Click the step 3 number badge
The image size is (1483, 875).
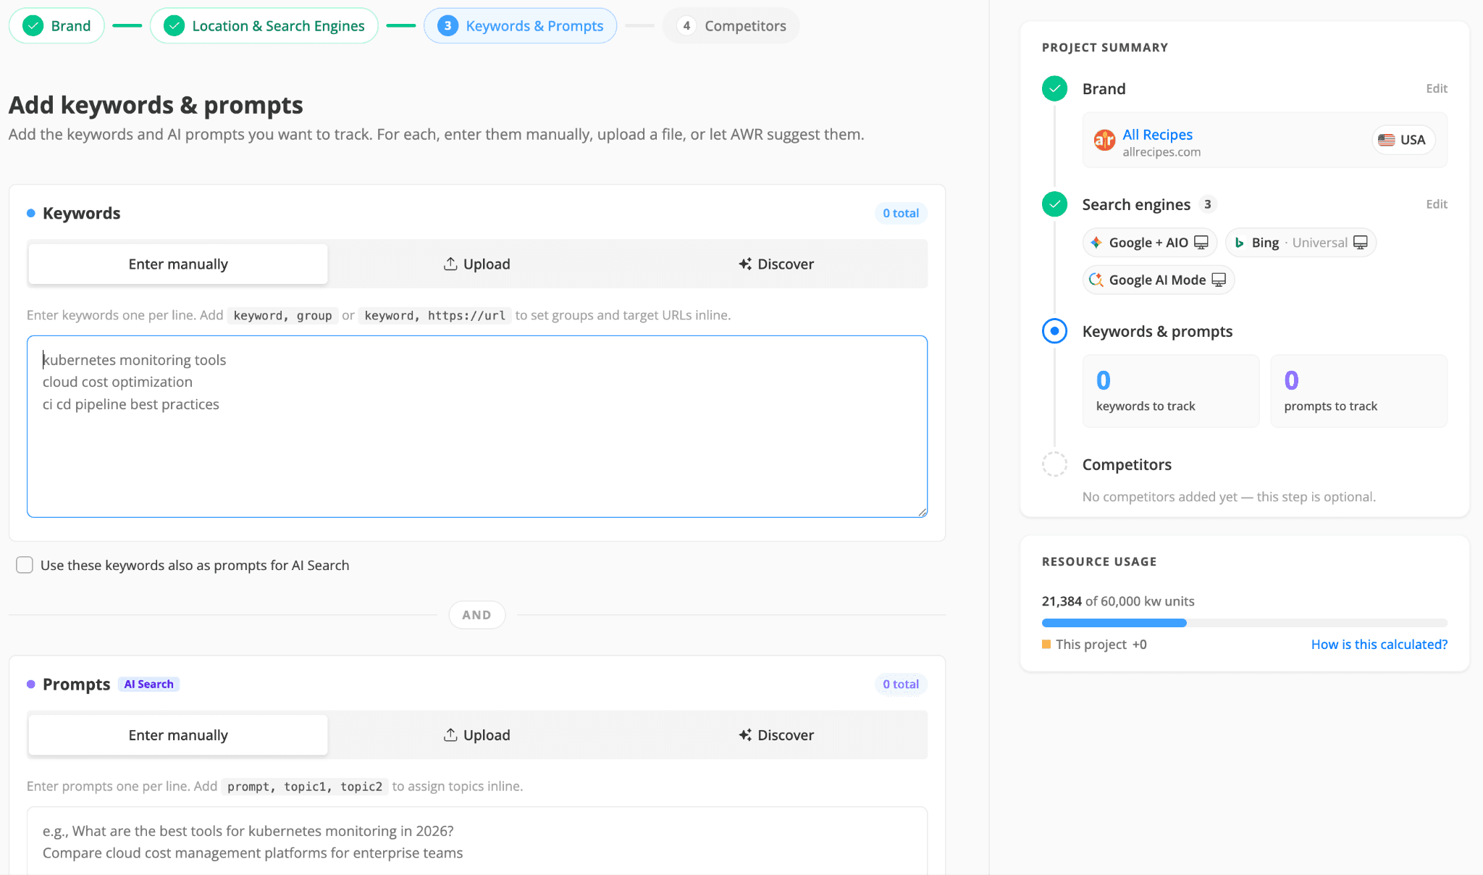point(448,26)
